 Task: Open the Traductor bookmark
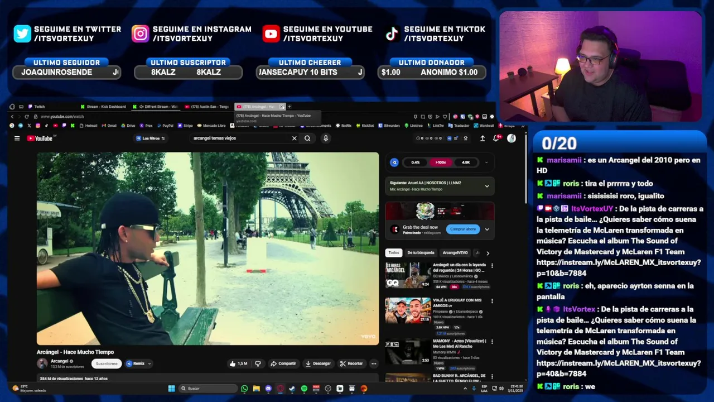[x=459, y=126]
